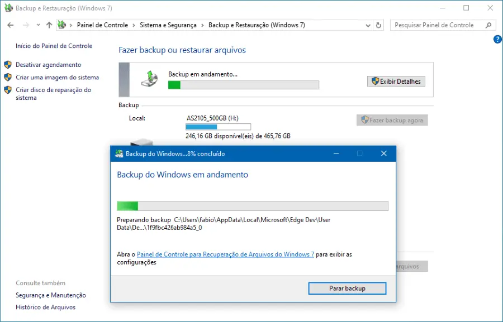Image resolution: width=503 pixels, height=322 pixels.
Task: Select the Painel de Controle breadcrumb
Action: (102, 25)
